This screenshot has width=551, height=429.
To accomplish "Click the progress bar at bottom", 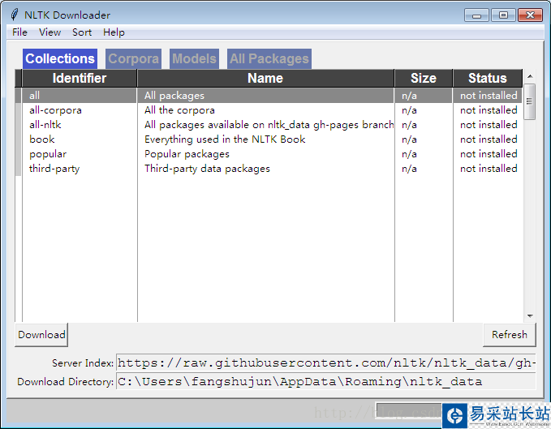I will (x=410, y=410).
